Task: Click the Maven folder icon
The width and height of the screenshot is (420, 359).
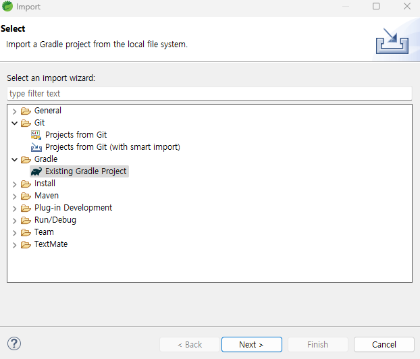Action: coord(26,196)
